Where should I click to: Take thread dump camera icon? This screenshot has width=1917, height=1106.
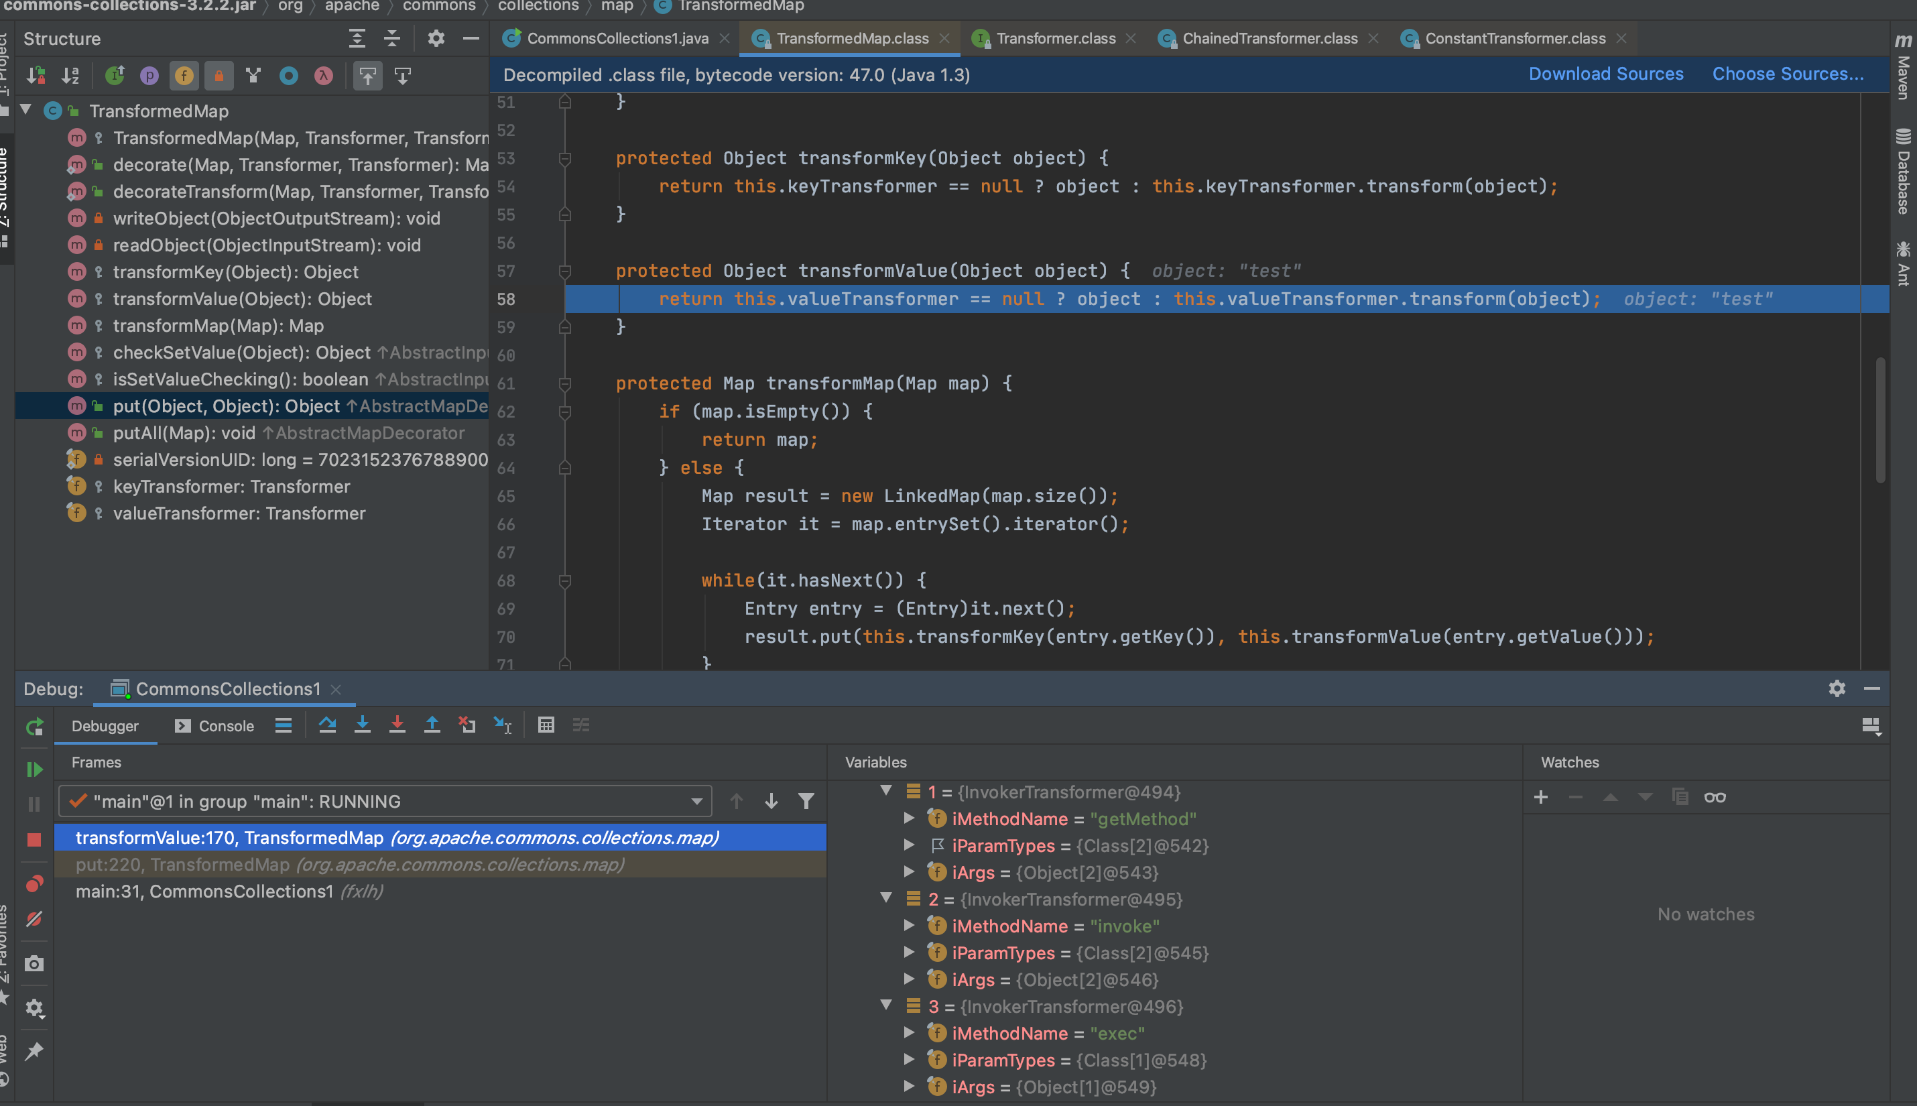point(34,963)
